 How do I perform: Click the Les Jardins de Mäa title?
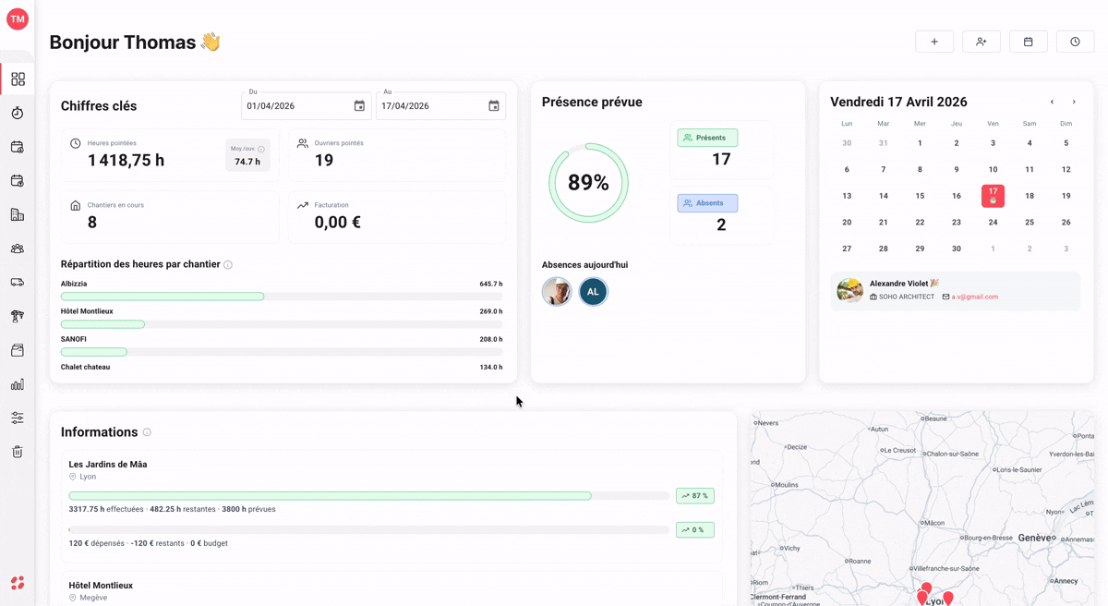pos(108,465)
